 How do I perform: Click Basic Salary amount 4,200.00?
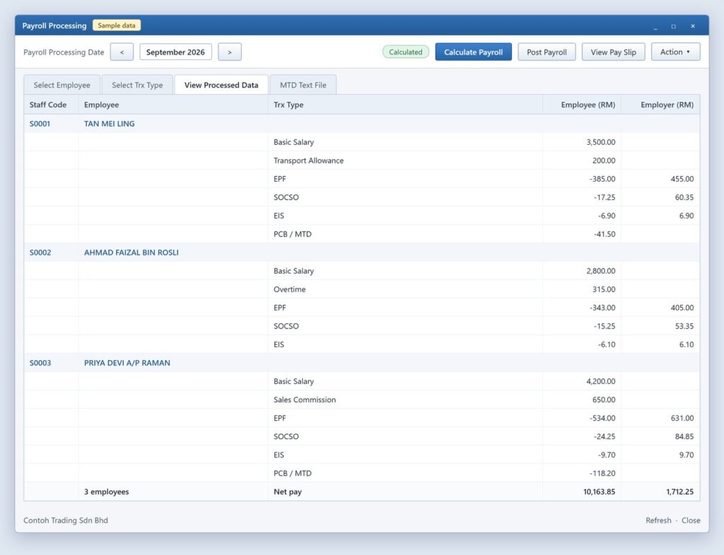601,381
